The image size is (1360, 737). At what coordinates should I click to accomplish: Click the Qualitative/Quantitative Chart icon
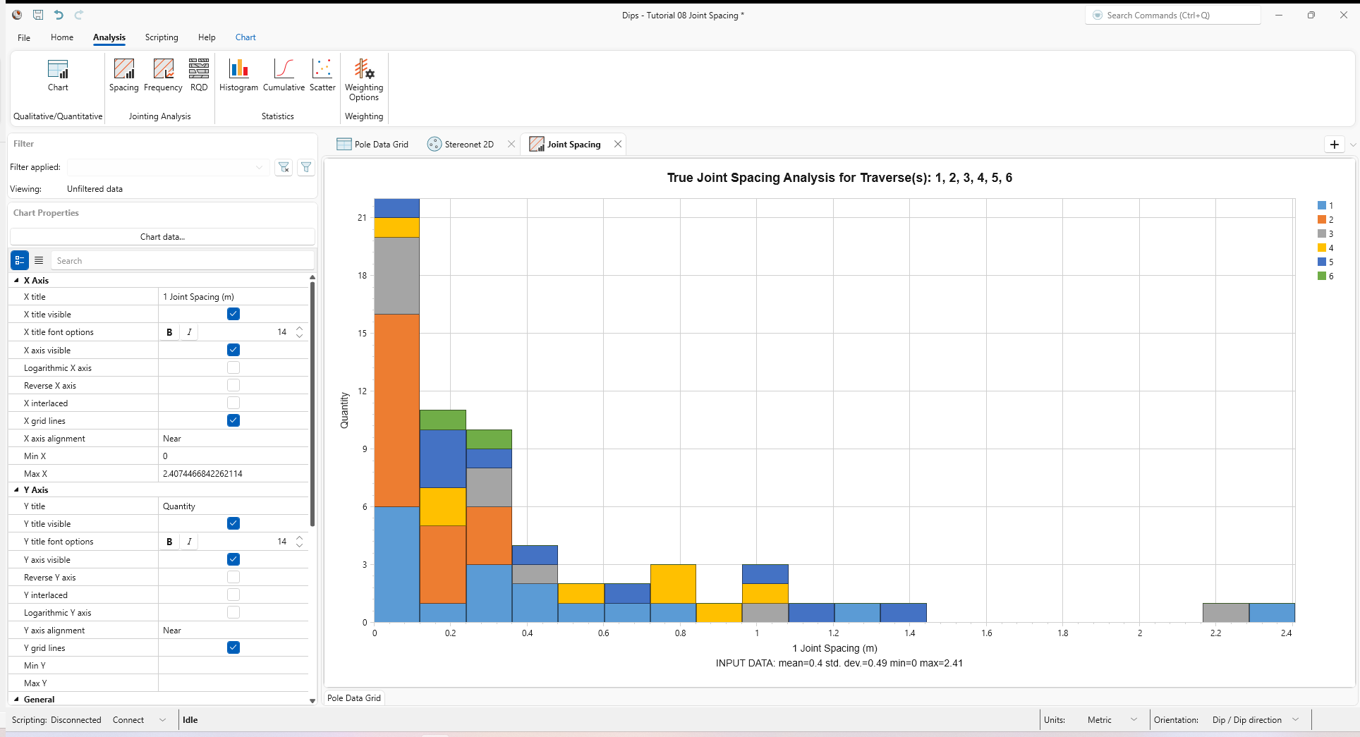point(58,75)
